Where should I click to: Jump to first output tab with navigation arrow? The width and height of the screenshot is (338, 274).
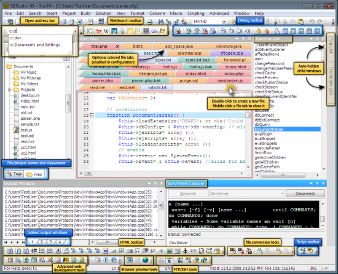coord(6,242)
